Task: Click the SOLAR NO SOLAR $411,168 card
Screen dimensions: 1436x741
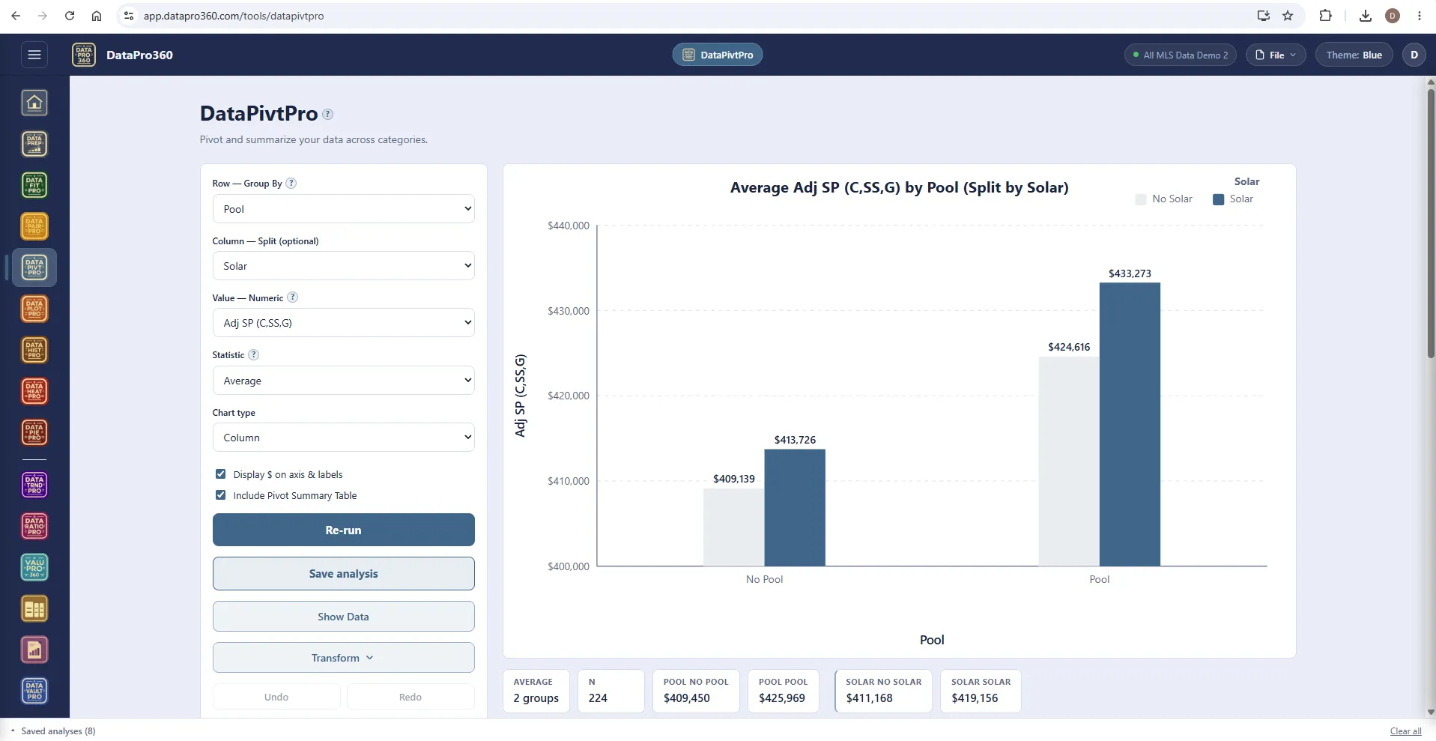Action: [x=883, y=691]
